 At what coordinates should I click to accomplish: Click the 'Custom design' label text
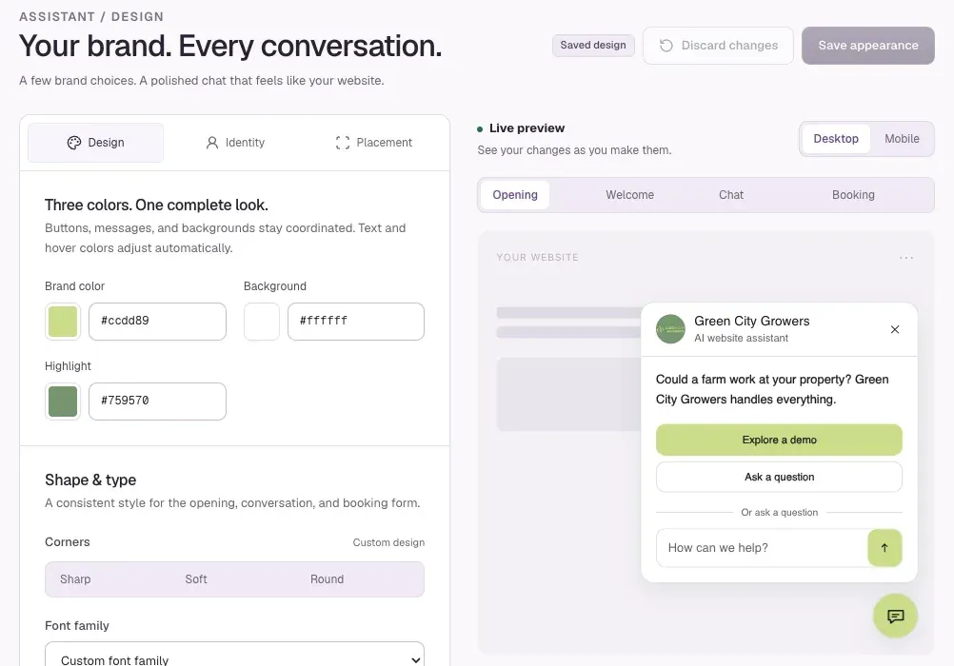point(388,542)
